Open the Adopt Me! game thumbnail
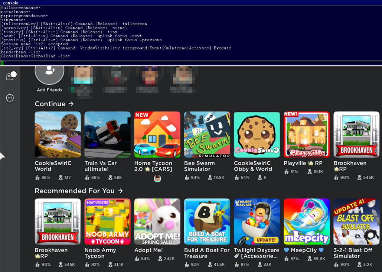 click(x=157, y=221)
